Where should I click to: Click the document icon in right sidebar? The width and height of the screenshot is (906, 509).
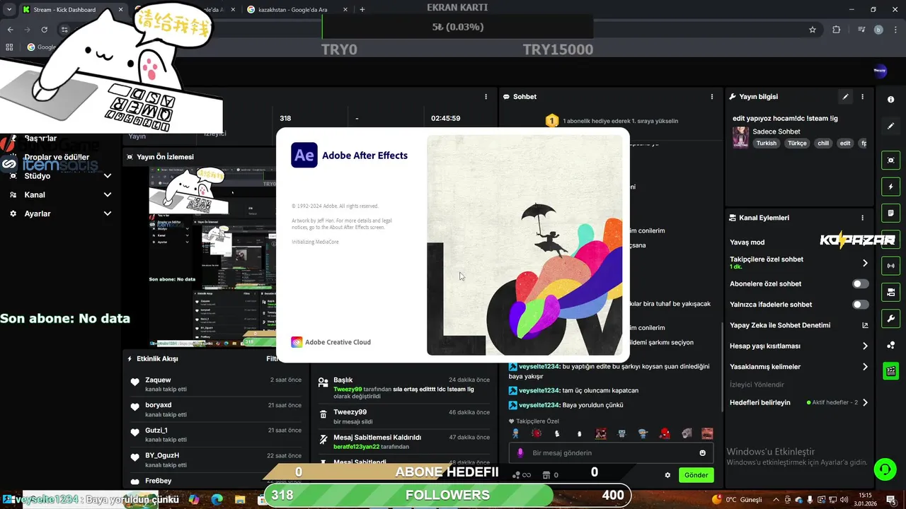pyautogui.click(x=890, y=213)
